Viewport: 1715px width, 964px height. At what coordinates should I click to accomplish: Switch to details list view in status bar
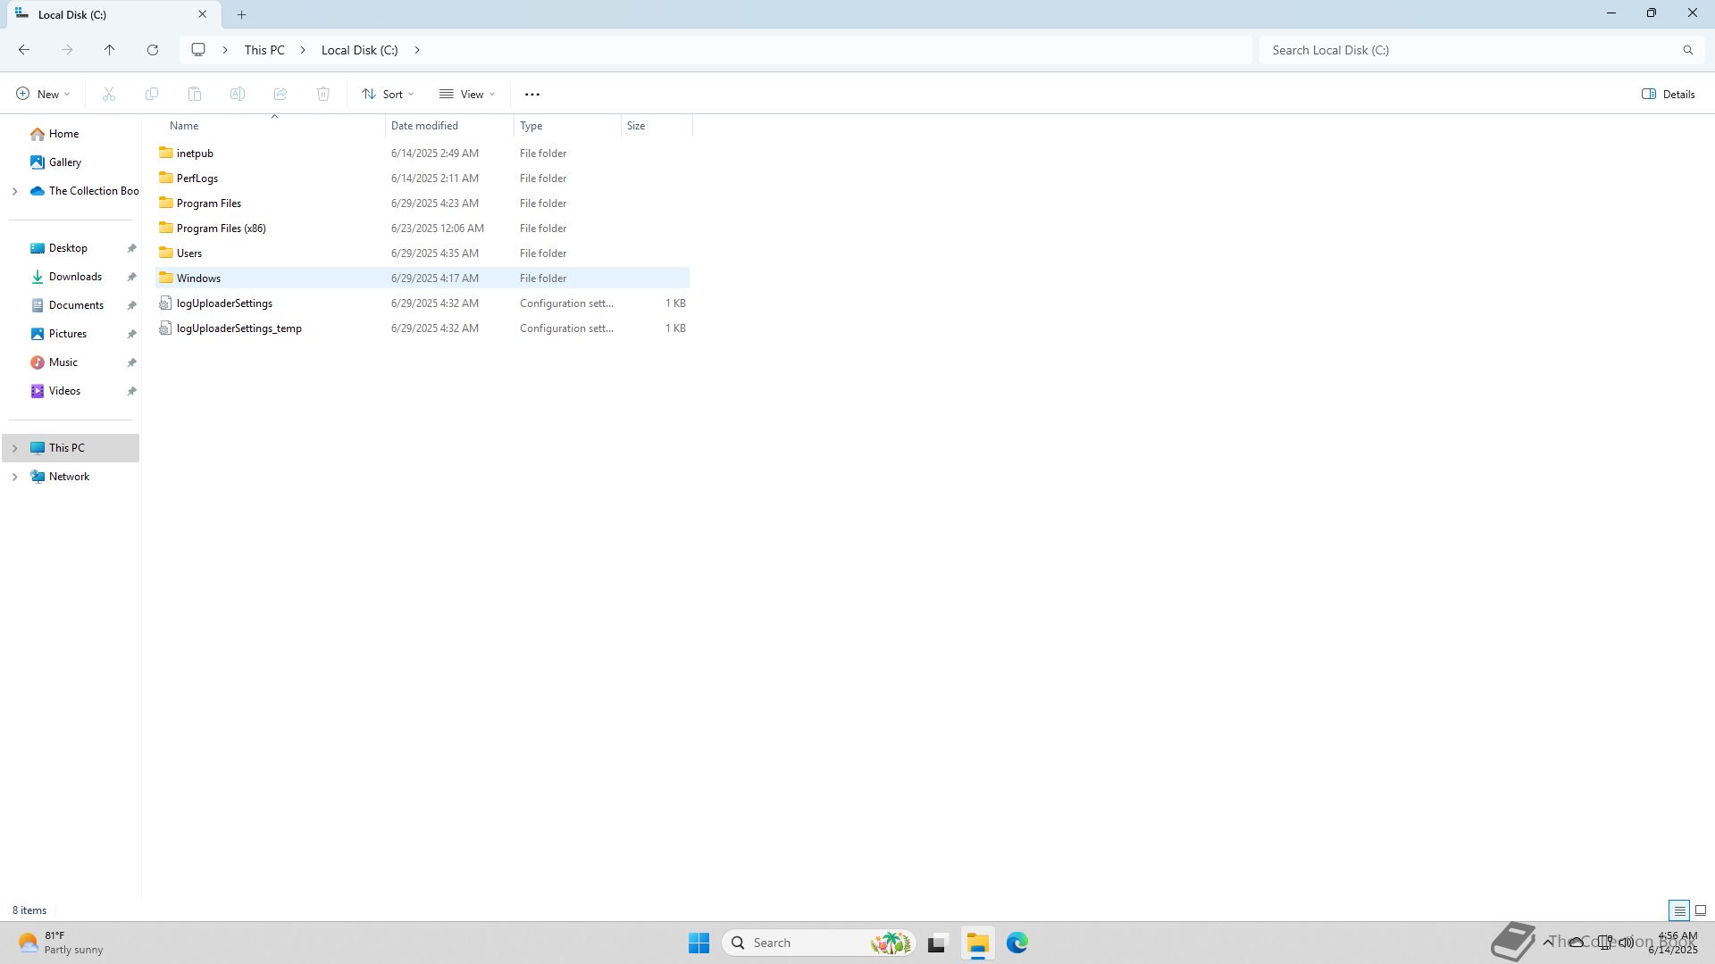coord(1679,910)
